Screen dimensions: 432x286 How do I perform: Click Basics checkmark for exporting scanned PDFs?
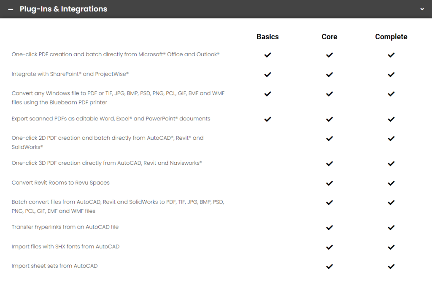(267, 119)
